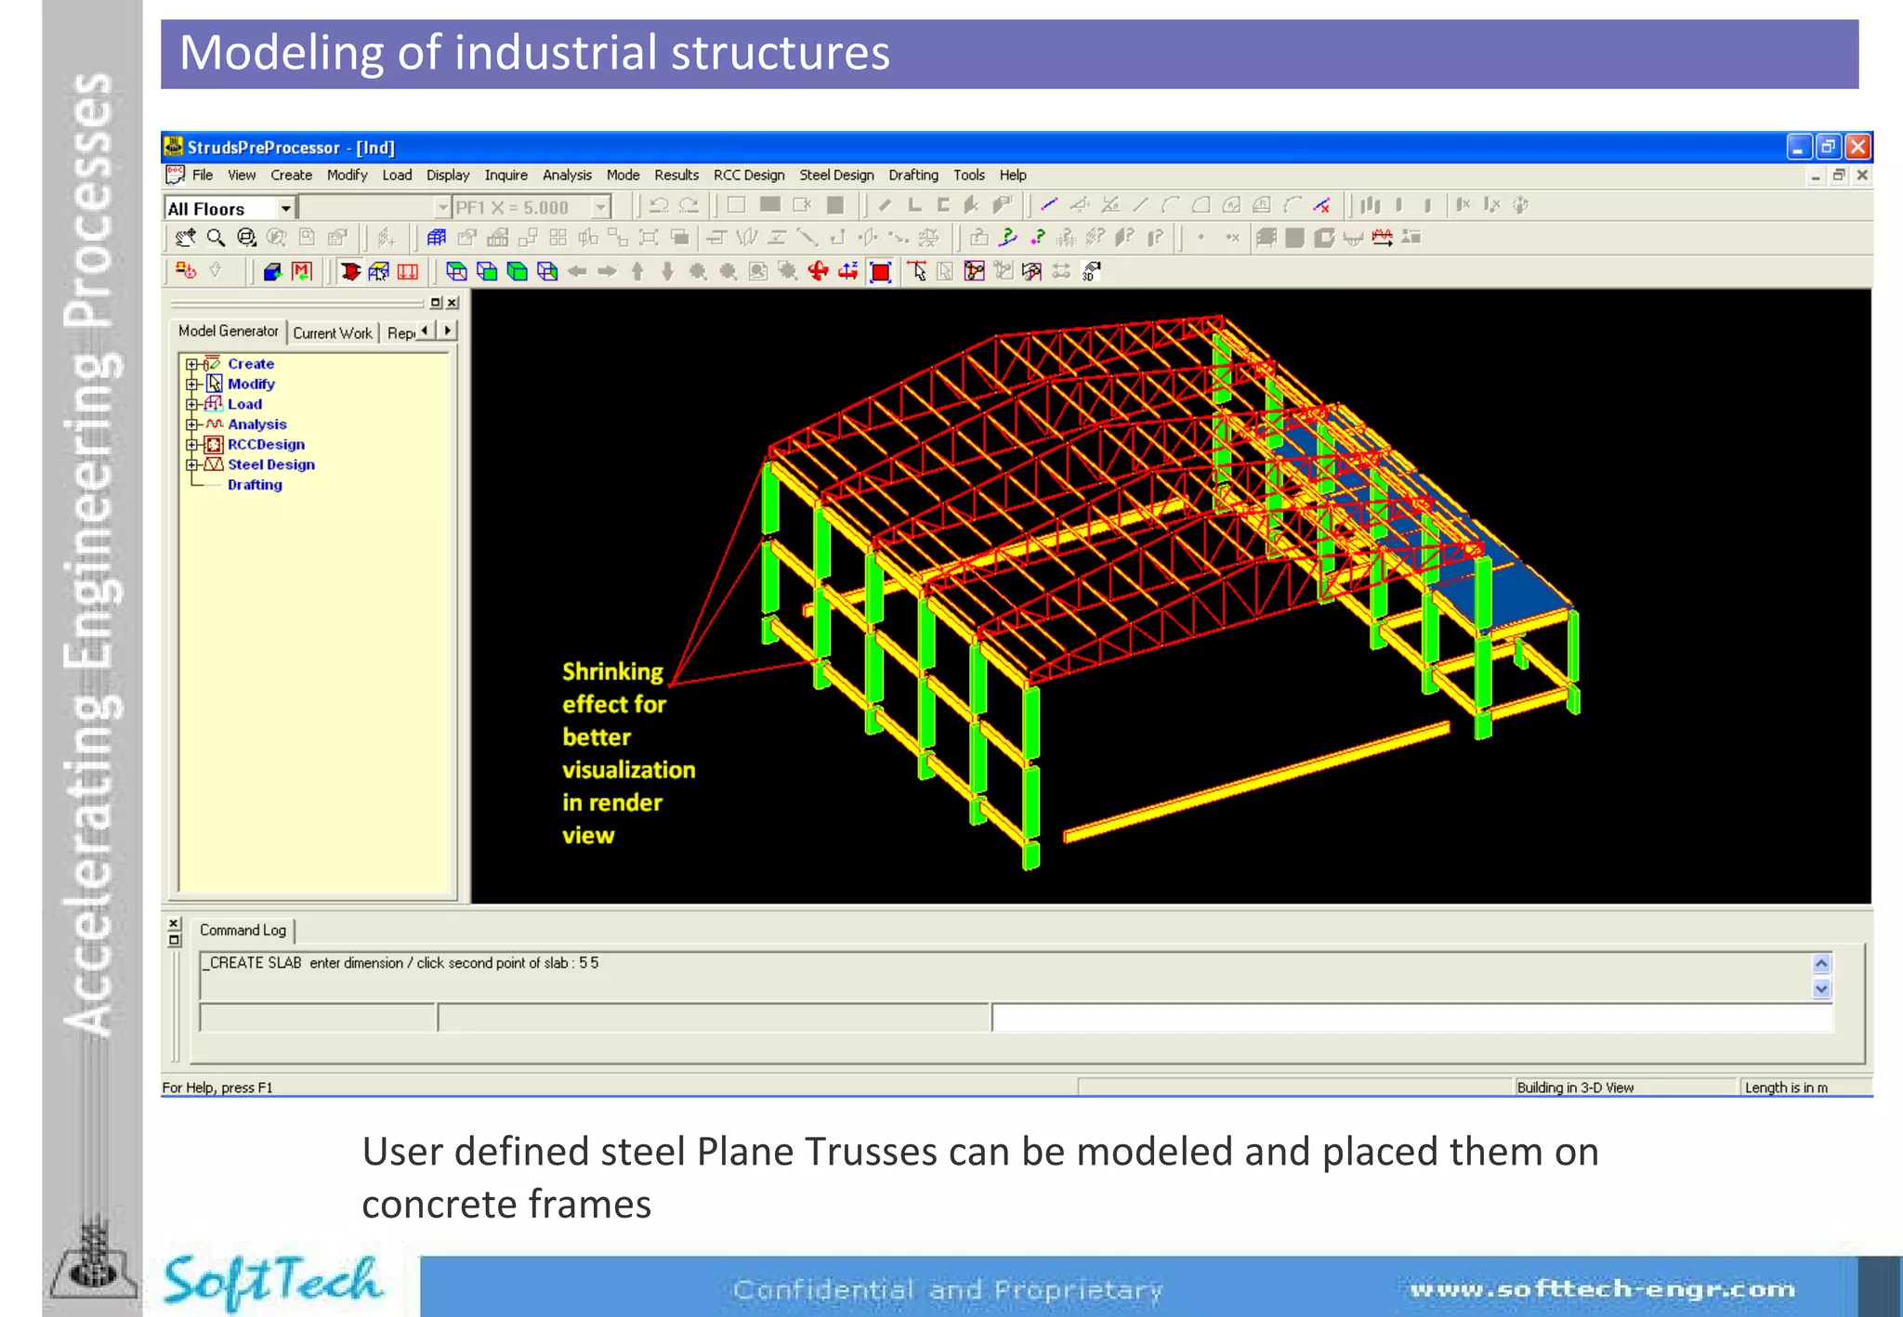
Task: Float the Model Generator side panel
Action: [436, 303]
